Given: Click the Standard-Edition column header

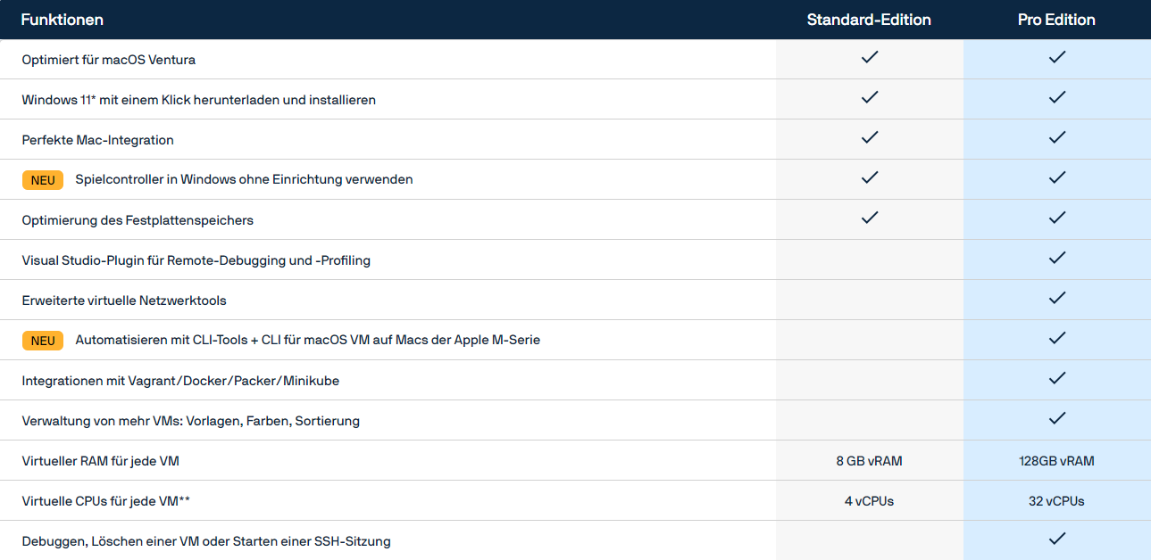Looking at the screenshot, I should point(869,20).
